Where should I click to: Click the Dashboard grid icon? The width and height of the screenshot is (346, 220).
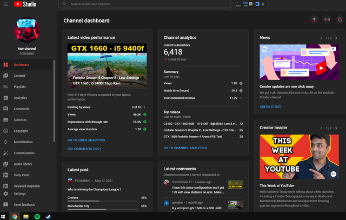[6, 65]
